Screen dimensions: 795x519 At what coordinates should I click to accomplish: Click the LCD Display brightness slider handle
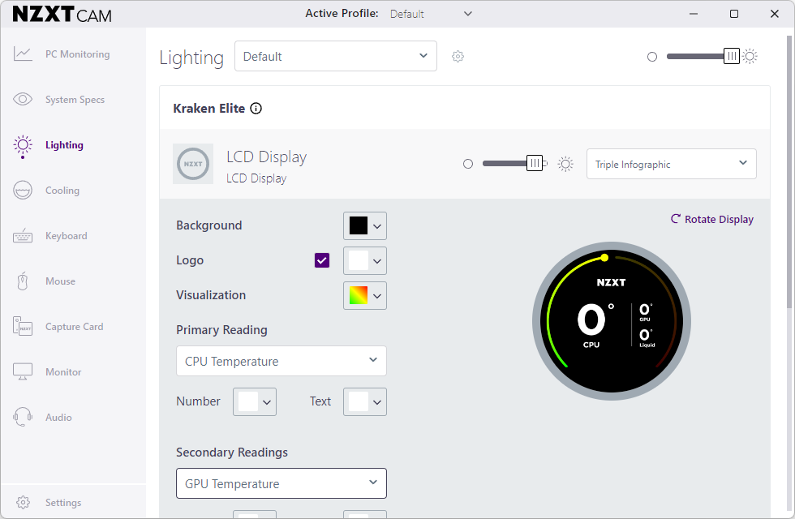(534, 164)
